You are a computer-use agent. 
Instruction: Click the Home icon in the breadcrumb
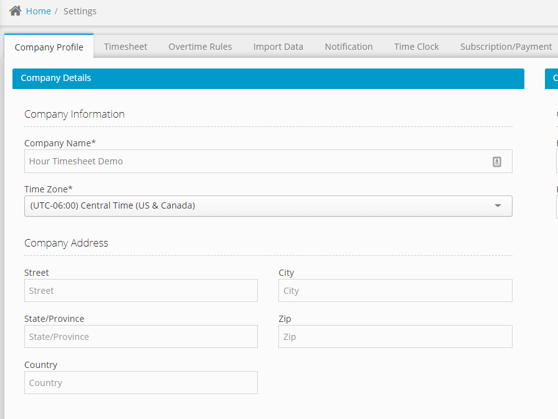[15, 10]
